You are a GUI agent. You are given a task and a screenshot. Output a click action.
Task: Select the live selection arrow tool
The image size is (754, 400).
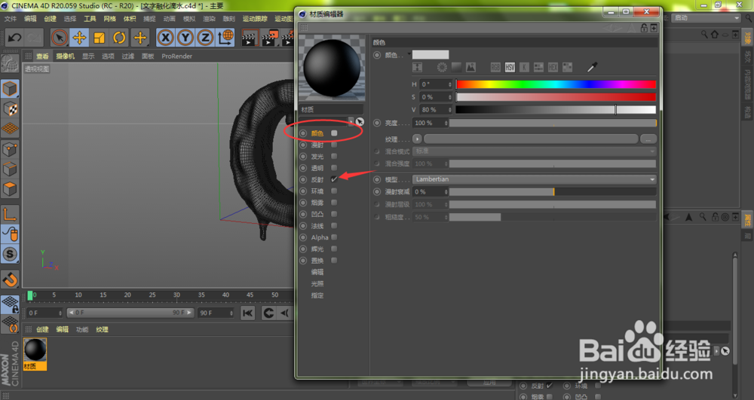click(x=59, y=38)
